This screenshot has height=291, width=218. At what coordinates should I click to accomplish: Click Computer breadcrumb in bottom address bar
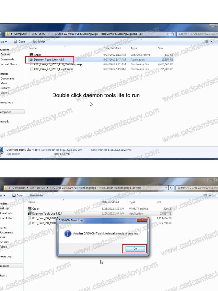coord(18,188)
